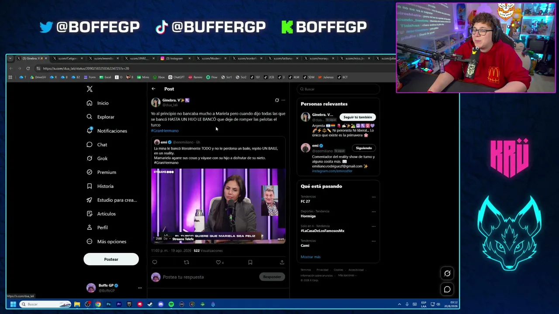Click the Grok icon on Ginebra's post
Image resolution: width=559 pixels, height=314 pixels.
pos(277,100)
